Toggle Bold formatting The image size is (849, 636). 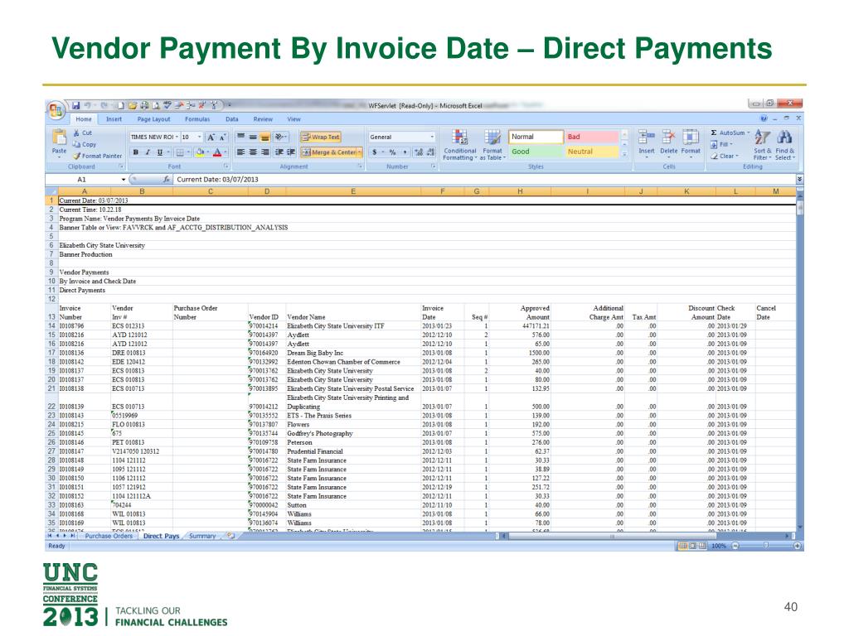coord(136,152)
